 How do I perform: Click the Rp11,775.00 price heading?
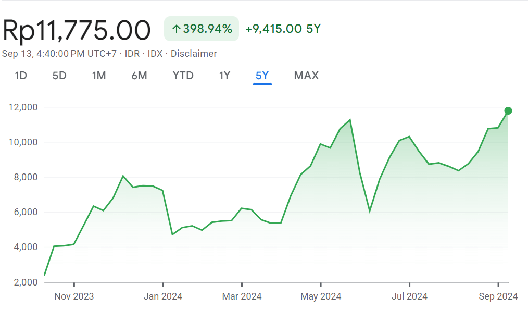(x=77, y=30)
